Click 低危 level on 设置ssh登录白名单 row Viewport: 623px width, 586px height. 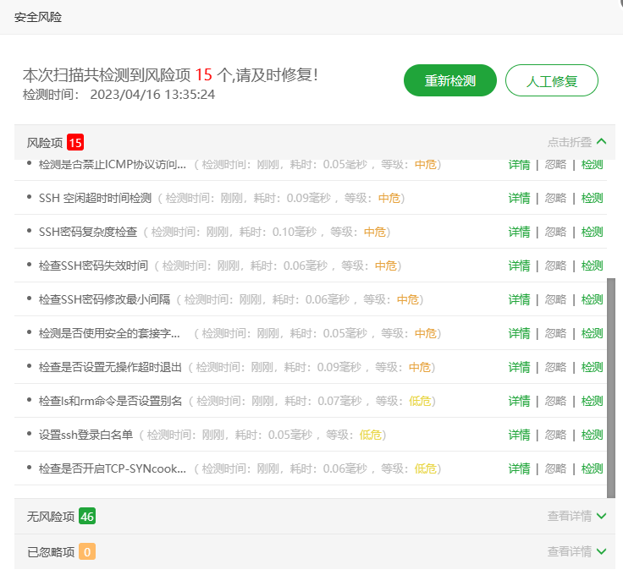point(370,435)
